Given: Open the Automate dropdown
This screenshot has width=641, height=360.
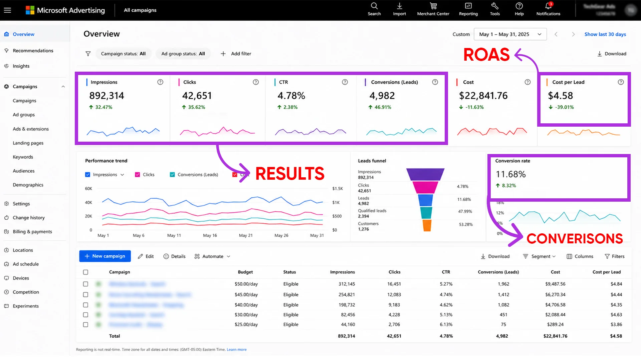Looking at the screenshot, I should (x=212, y=256).
